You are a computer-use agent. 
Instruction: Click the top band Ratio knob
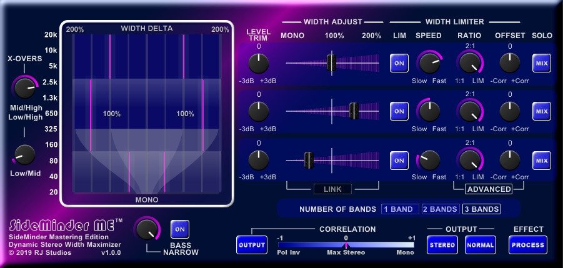pos(470,63)
